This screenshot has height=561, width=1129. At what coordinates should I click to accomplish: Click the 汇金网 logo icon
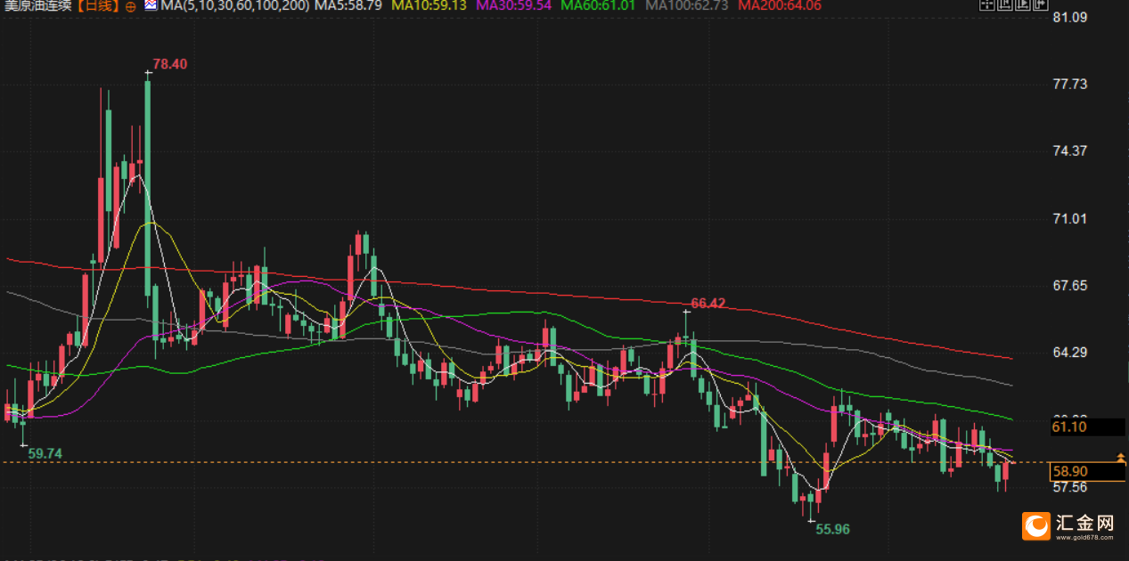(x=1036, y=524)
